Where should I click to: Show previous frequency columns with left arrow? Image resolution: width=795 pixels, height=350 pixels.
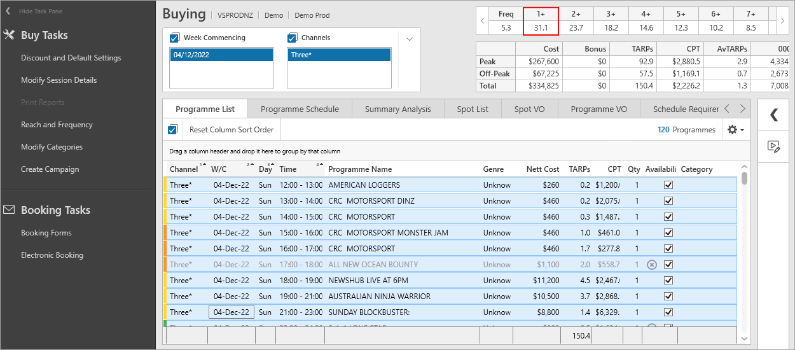pos(482,21)
